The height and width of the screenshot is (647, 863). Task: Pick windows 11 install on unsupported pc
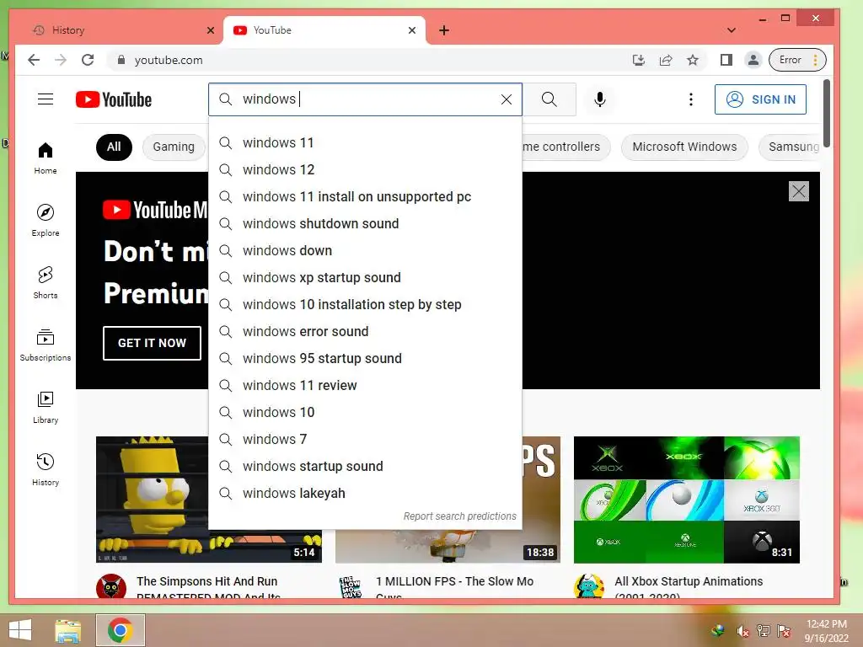point(365,197)
